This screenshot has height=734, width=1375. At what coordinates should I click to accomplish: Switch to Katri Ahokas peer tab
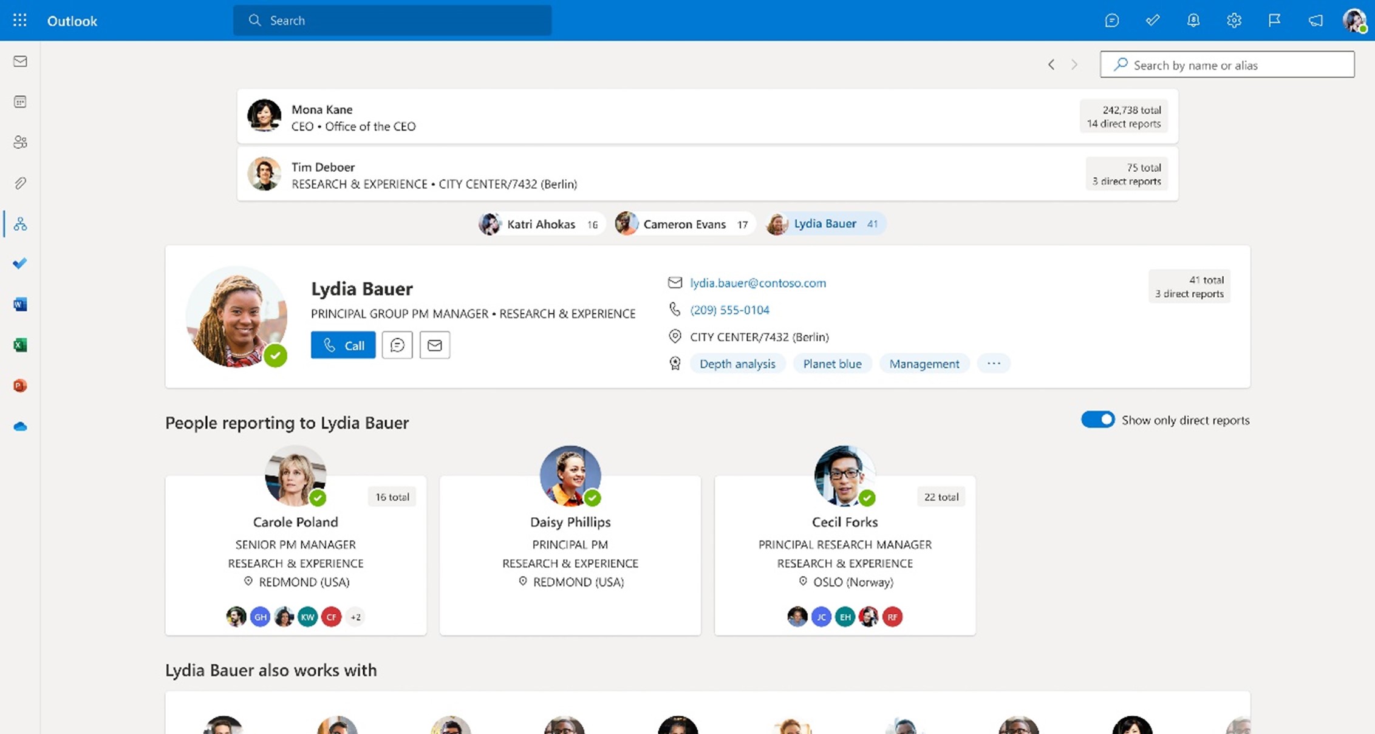(x=541, y=224)
